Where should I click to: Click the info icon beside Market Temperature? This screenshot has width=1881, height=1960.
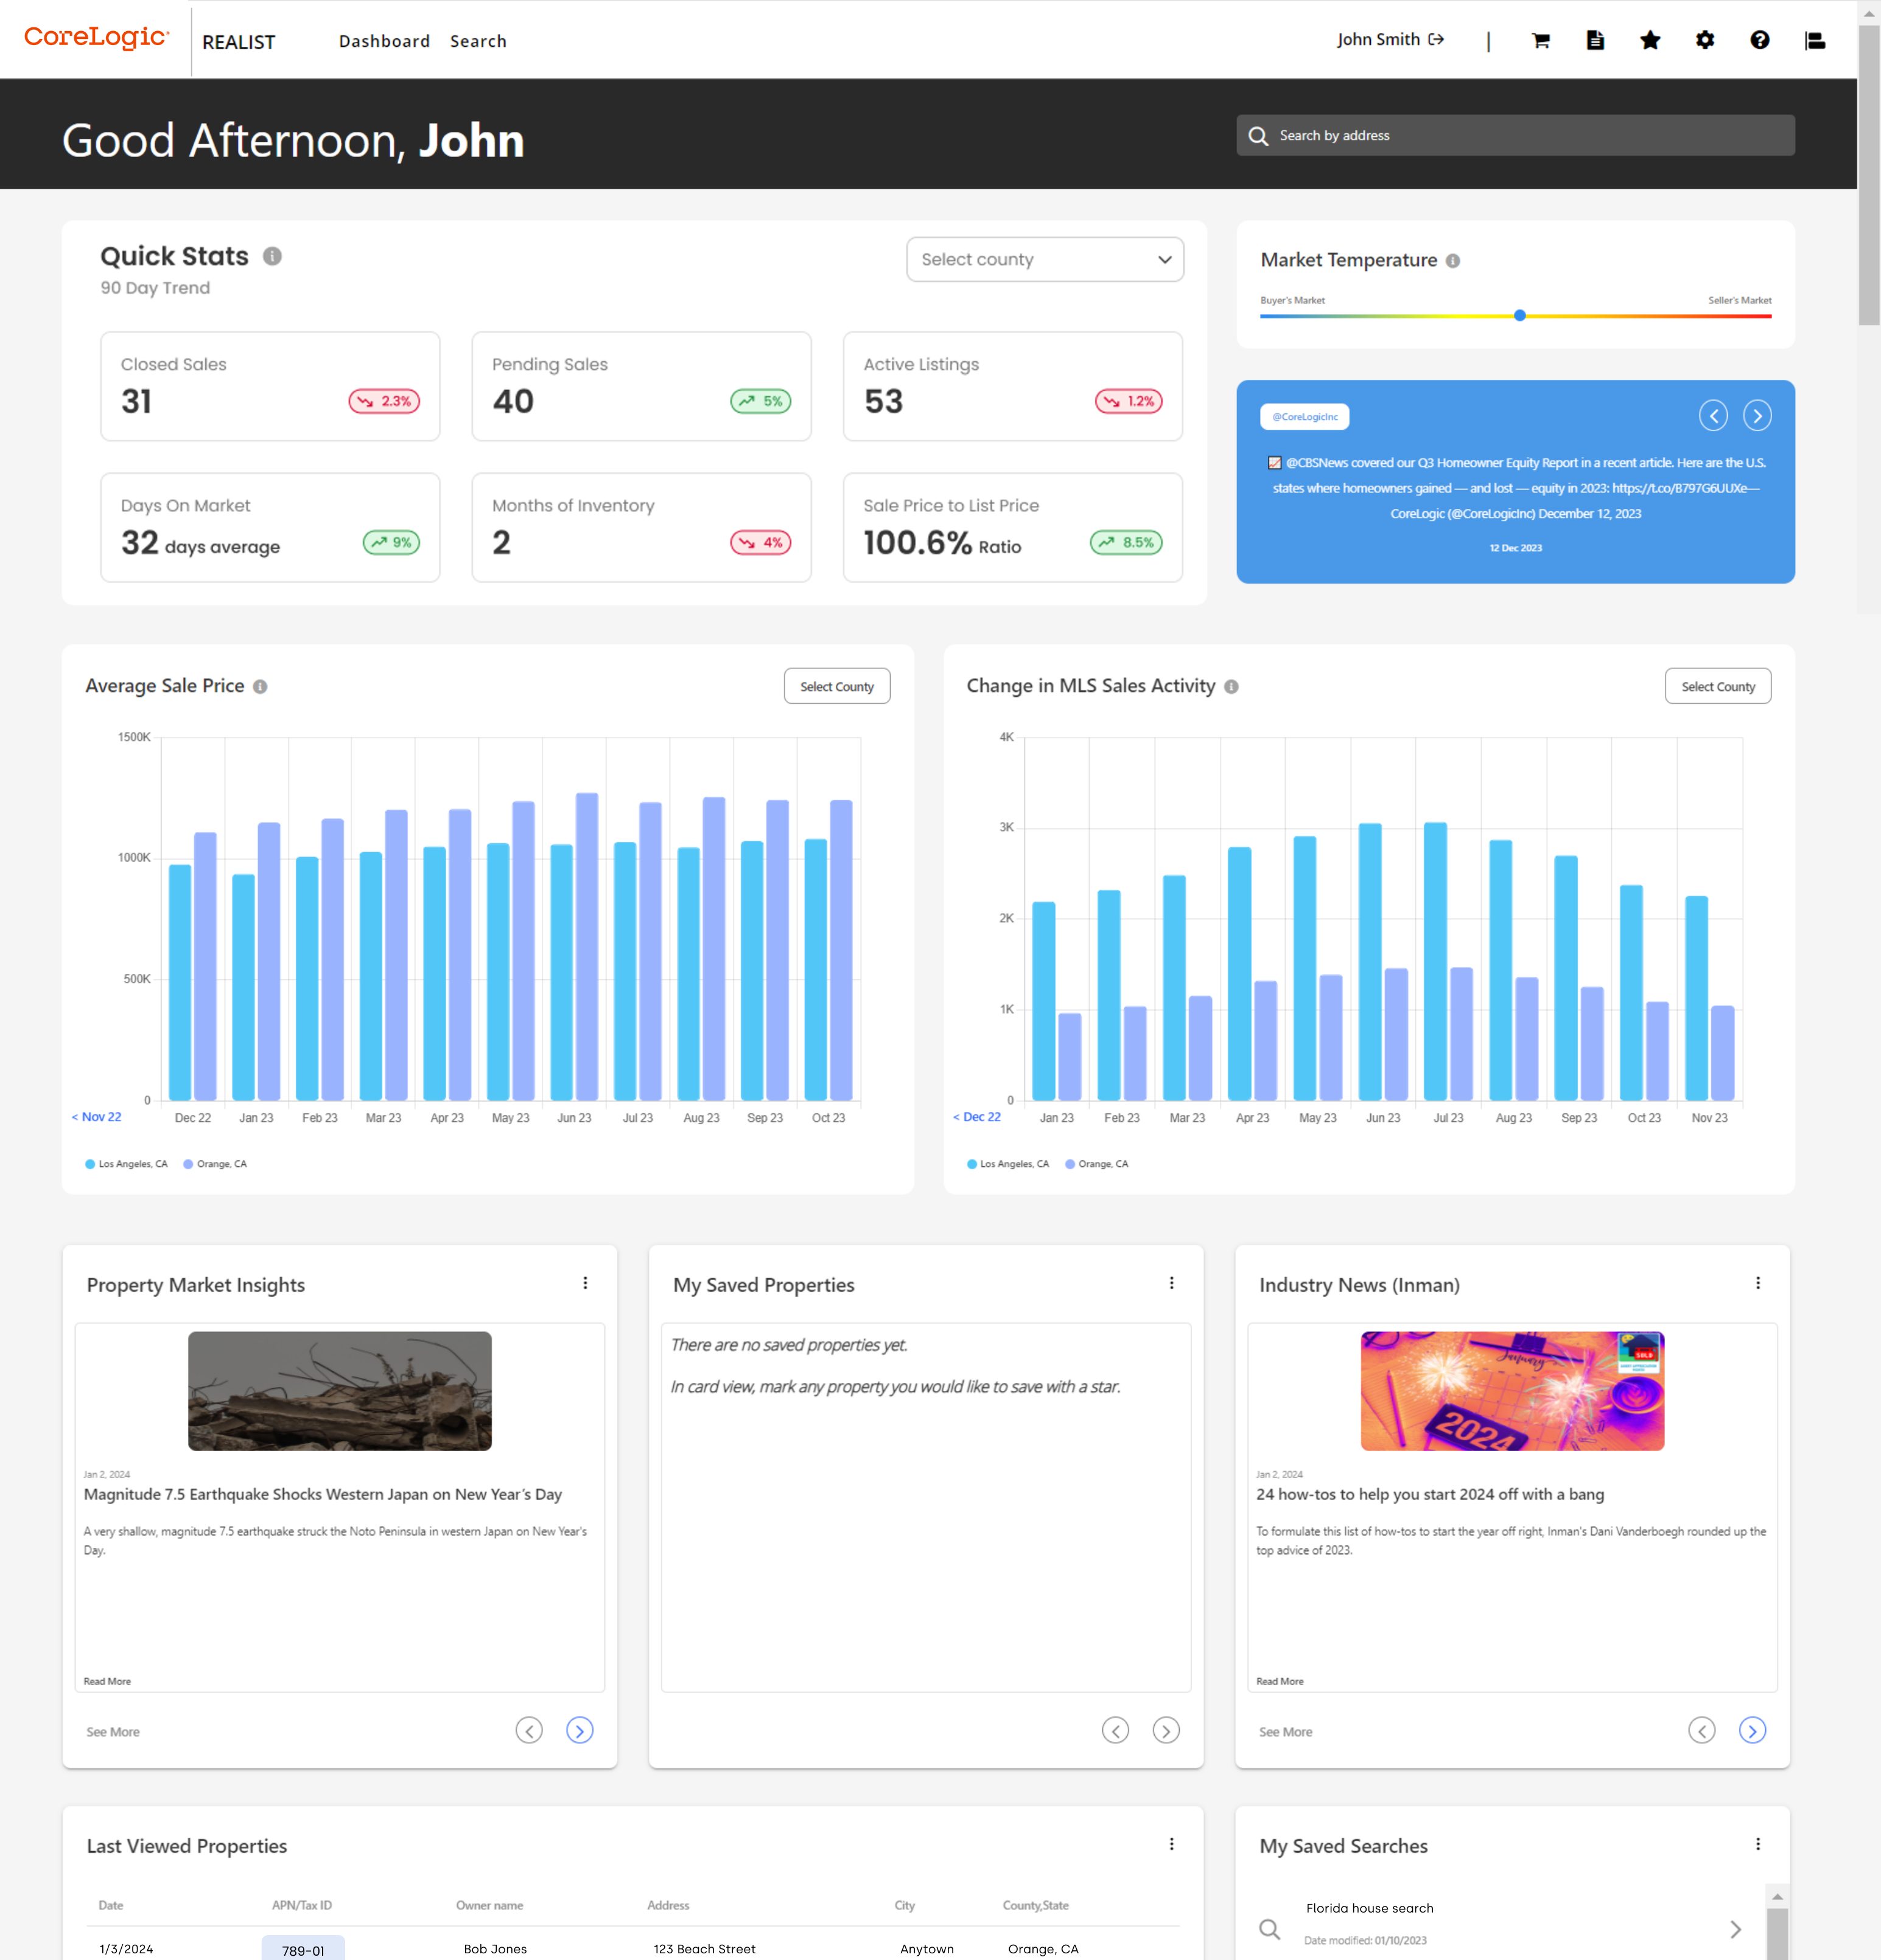(1452, 260)
